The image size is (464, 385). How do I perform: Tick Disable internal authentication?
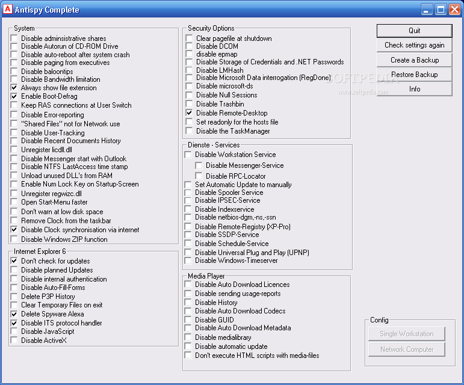[x=14, y=279]
